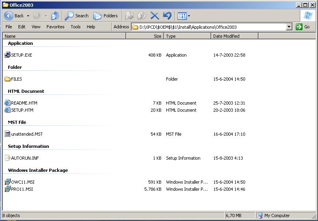This screenshot has height=221, width=318.
Task: Click the 408 KB size value
Action: click(x=155, y=55)
